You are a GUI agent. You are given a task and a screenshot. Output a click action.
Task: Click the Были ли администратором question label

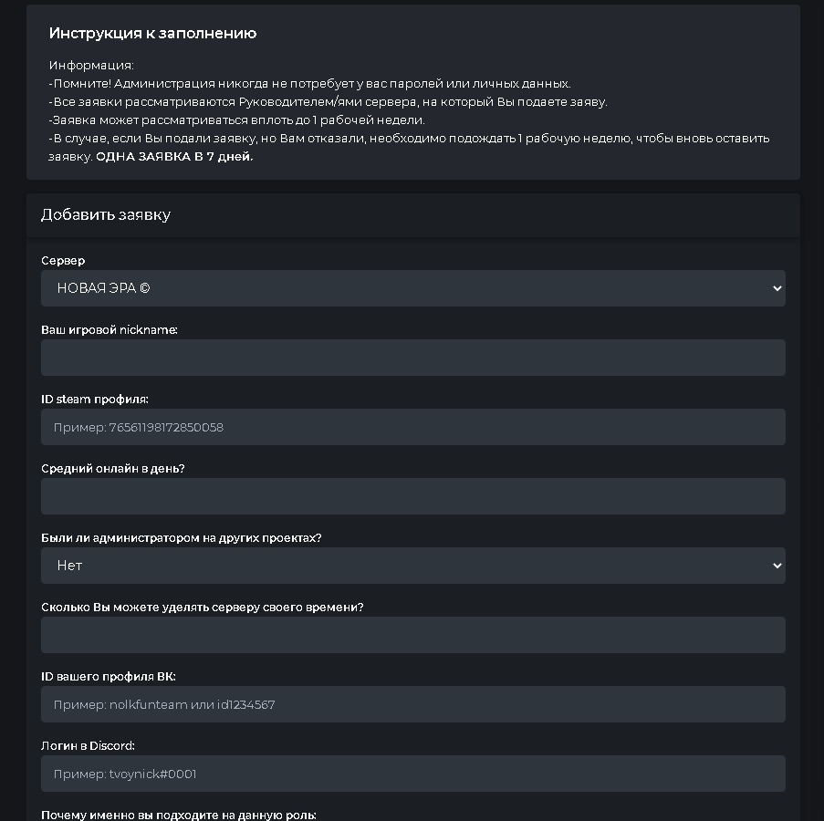(182, 538)
